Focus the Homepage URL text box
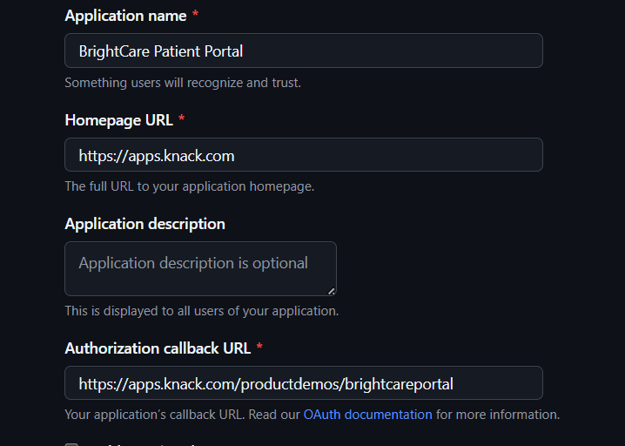The image size is (625, 446). [304, 155]
